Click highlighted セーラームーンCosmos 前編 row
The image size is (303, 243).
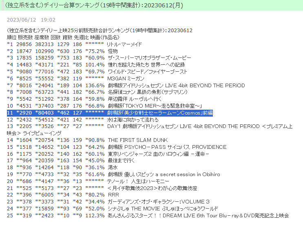coord(110,113)
